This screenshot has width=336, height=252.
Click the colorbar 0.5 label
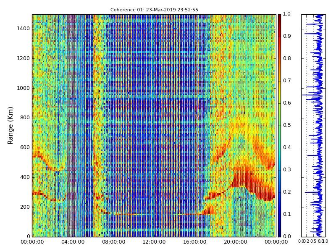click(x=287, y=125)
